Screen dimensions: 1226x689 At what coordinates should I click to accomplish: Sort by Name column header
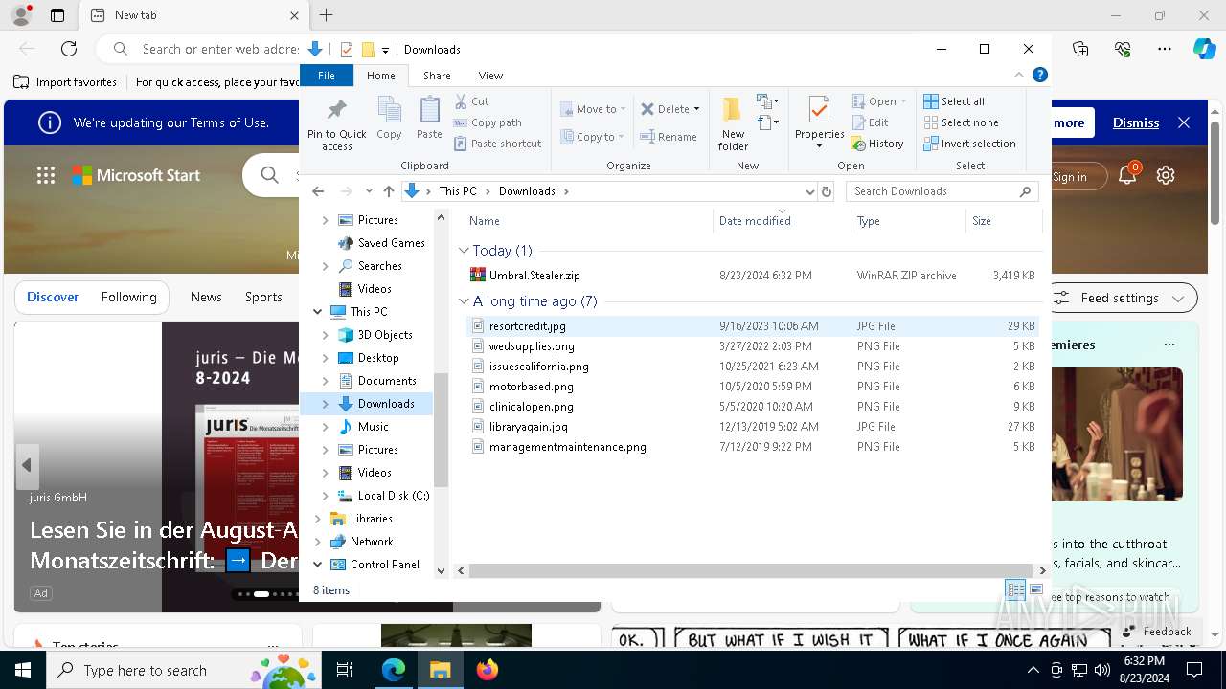click(586, 221)
